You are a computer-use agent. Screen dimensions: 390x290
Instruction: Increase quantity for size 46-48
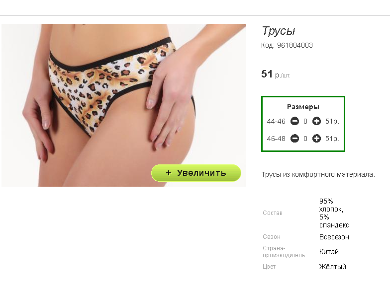click(x=316, y=139)
